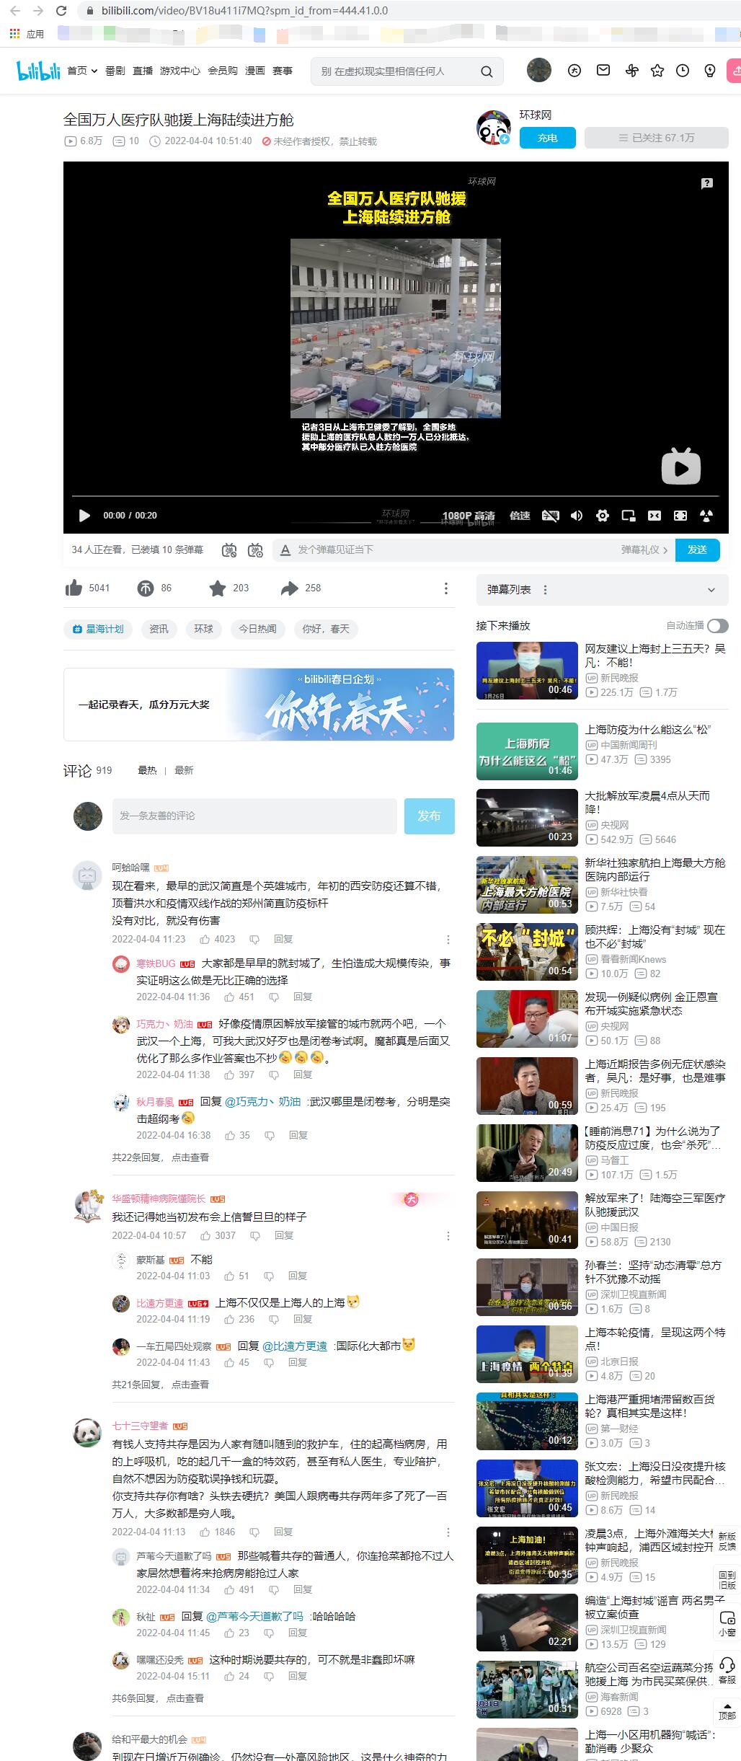Open the 首页 dropdown in navigation
Image resolution: width=741 pixels, height=1761 pixels.
click(82, 71)
